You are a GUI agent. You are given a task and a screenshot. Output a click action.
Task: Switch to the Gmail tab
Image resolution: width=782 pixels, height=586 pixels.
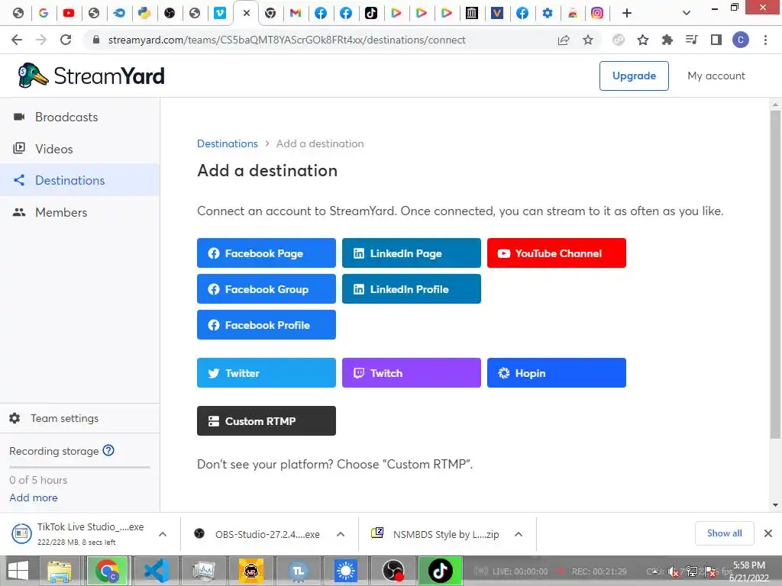pyautogui.click(x=296, y=14)
